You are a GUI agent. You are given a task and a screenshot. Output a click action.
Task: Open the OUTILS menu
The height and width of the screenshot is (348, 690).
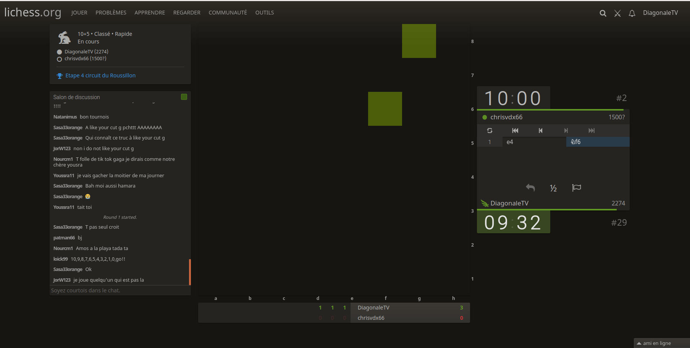tap(265, 13)
